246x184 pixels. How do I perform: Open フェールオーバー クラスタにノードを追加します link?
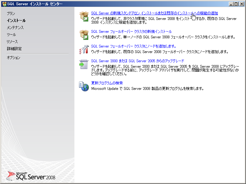(x=133, y=46)
